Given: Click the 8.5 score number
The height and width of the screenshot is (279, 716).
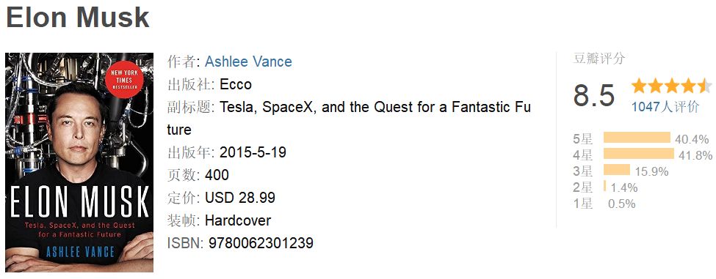Looking at the screenshot, I should (x=593, y=95).
